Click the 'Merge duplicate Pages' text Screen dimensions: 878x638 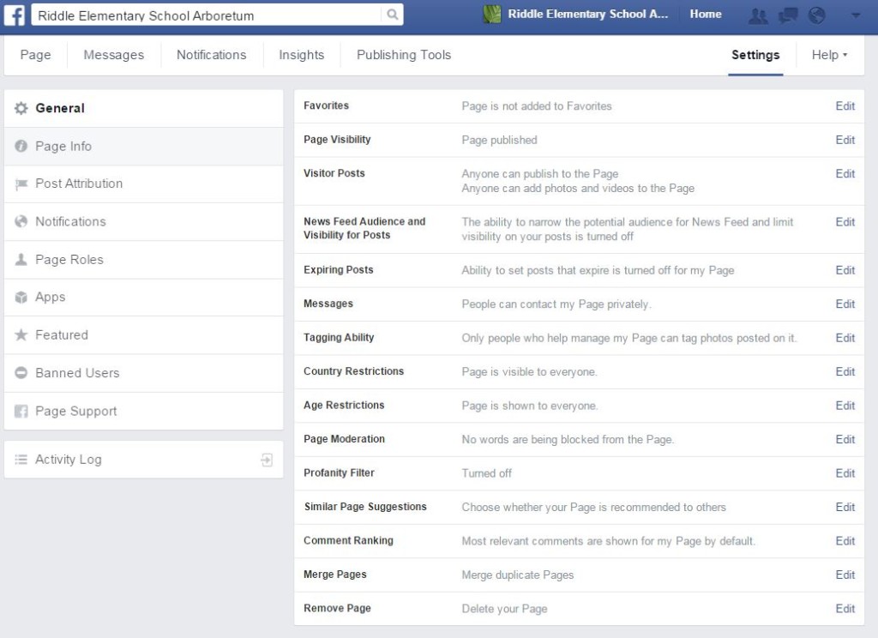point(517,575)
